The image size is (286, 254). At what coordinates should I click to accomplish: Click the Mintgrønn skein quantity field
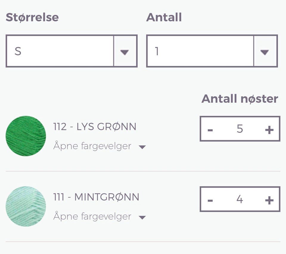[240, 200]
